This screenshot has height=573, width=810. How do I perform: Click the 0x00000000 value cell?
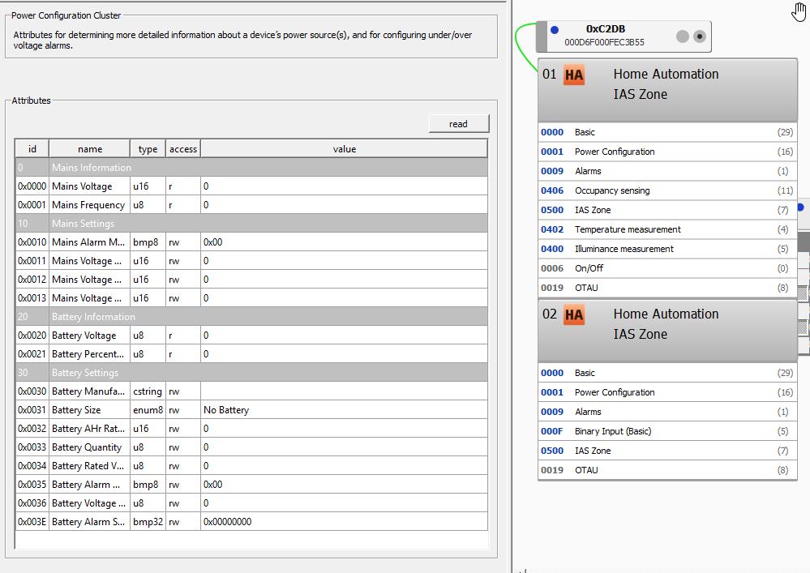(344, 521)
